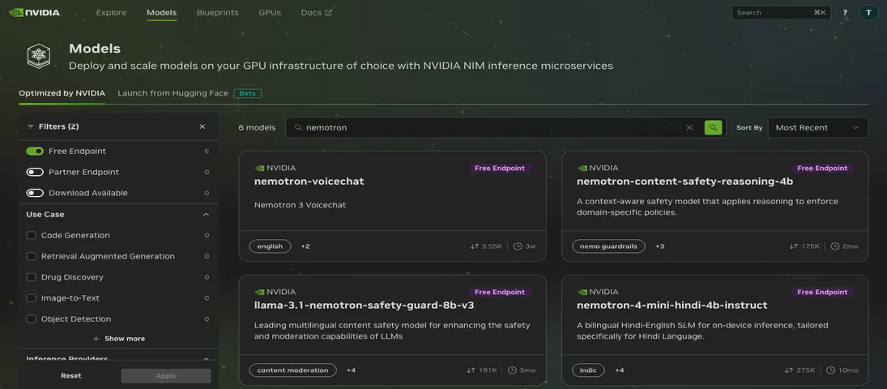Switch to Optimized by NVIDIA tab
This screenshot has height=389, width=887.
pos(62,93)
